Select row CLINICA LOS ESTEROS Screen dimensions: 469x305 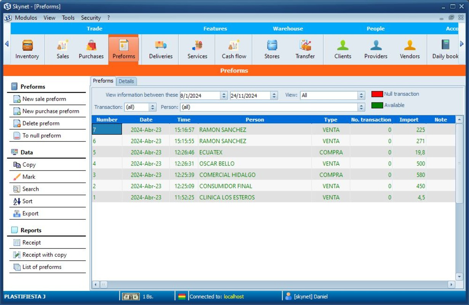[x=274, y=197]
